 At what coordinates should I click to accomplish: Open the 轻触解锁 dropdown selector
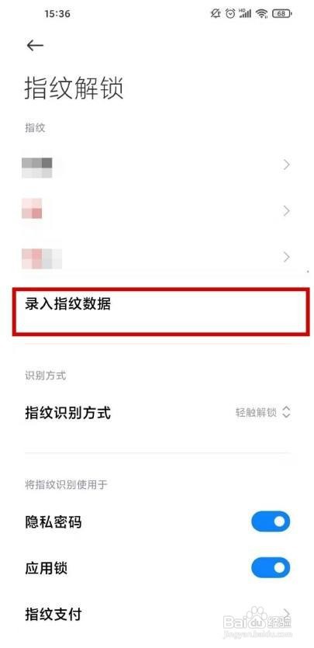coord(264,412)
